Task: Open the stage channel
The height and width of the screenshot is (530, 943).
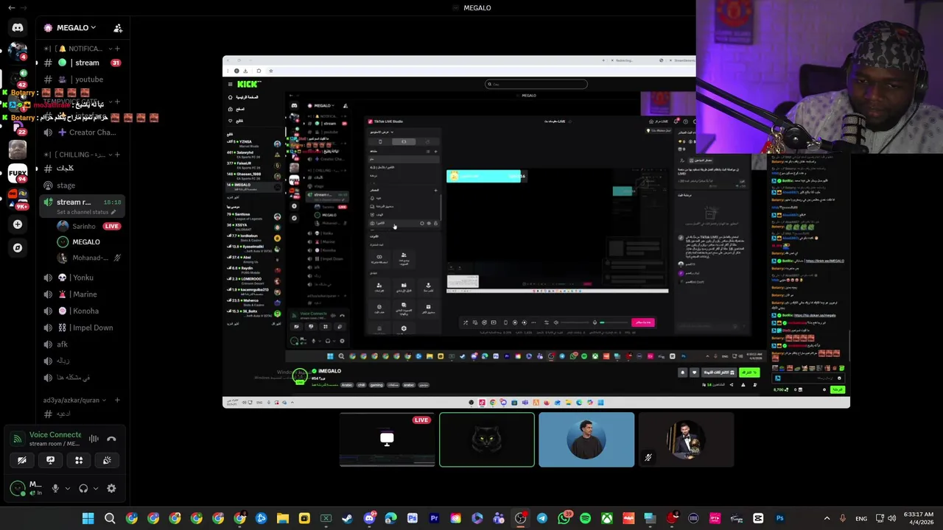Action: pyautogui.click(x=82, y=185)
